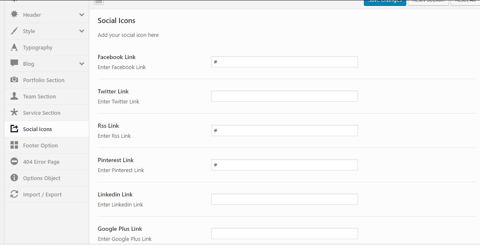480x245 pixels.
Task: Select the Style paintbrush icon
Action: point(14,31)
